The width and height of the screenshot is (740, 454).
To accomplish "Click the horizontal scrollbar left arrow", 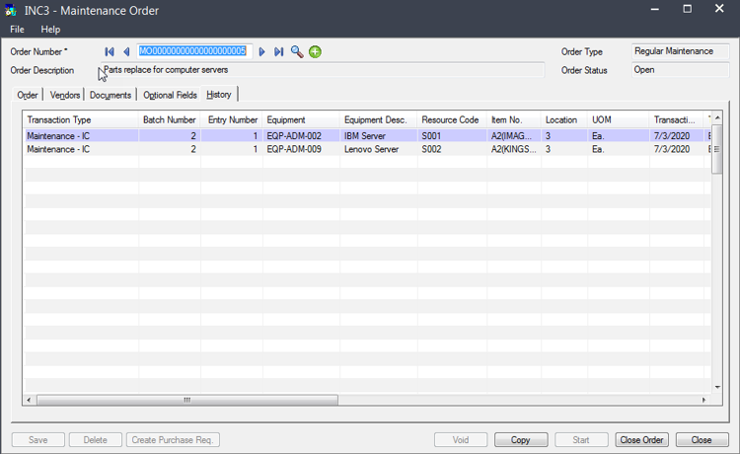I will tap(29, 400).
